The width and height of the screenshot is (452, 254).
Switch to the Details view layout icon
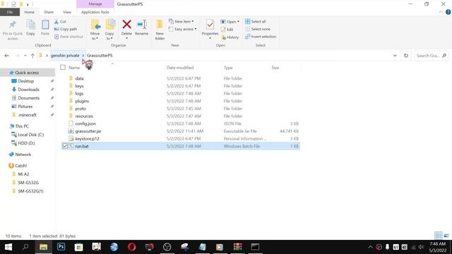tap(438, 236)
